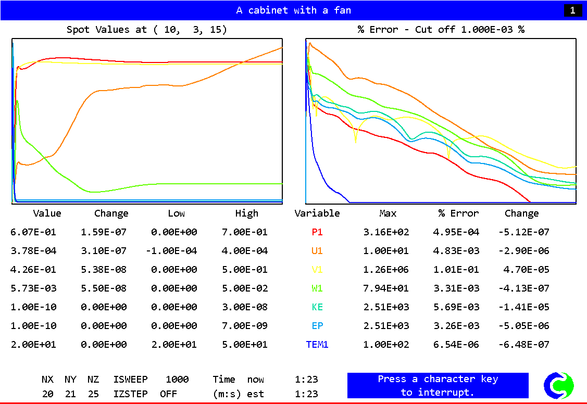Click the blue EP variable label
Screen dimensions: 587x404
tap(317, 326)
